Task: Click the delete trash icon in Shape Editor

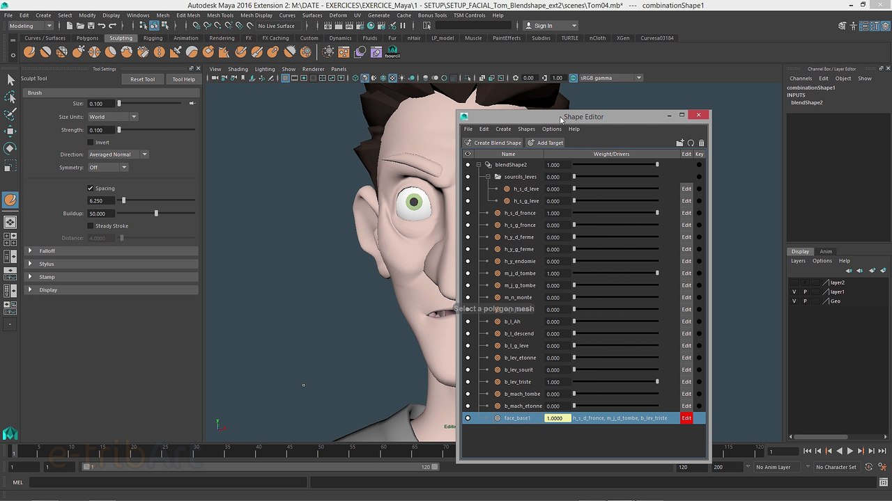Action: 701,143
